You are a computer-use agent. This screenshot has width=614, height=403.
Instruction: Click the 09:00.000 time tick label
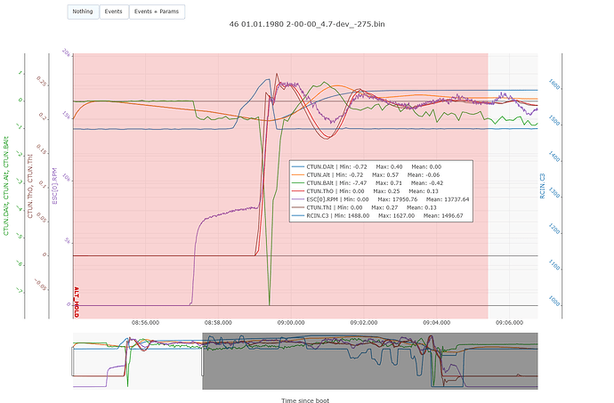[x=291, y=323]
